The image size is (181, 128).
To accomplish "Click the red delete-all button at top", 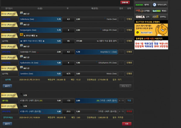I will (x=124, y=2).
